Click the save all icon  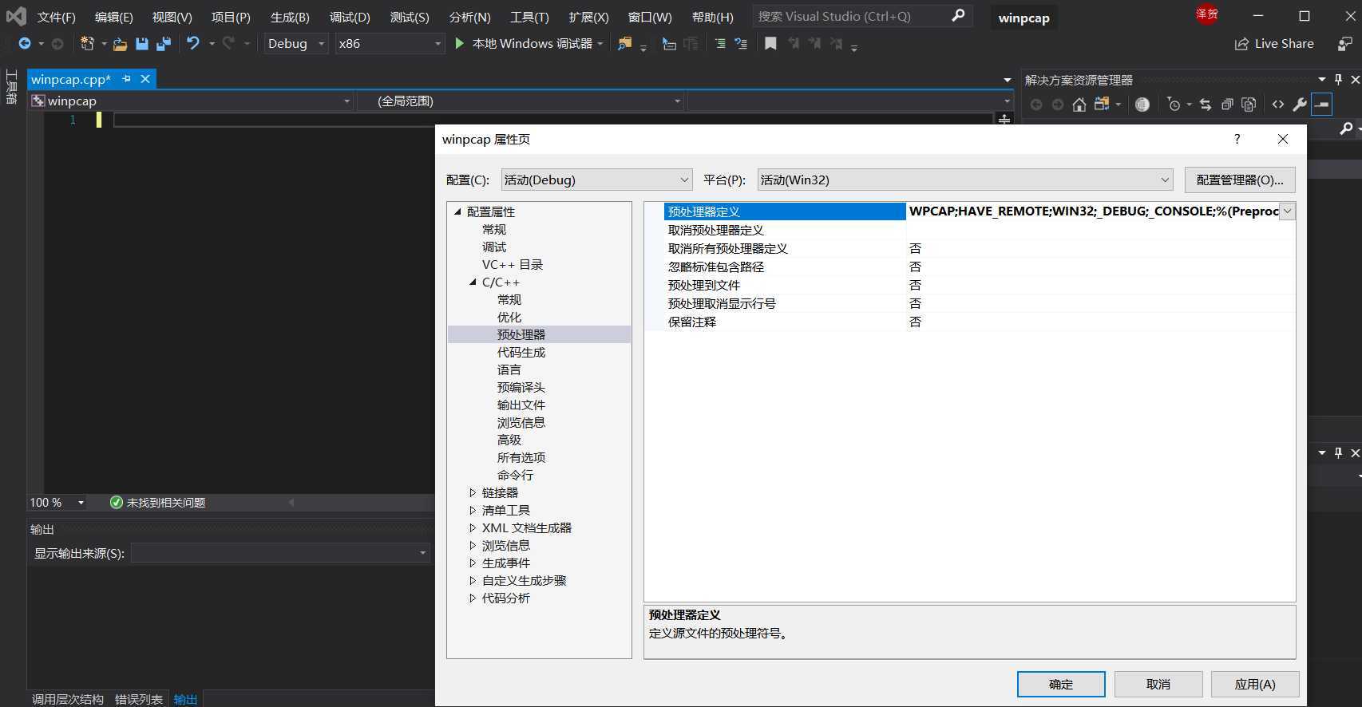(x=164, y=44)
